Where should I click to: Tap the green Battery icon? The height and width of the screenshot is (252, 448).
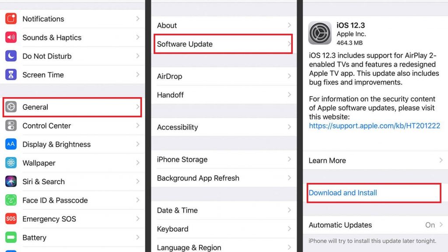click(11, 237)
